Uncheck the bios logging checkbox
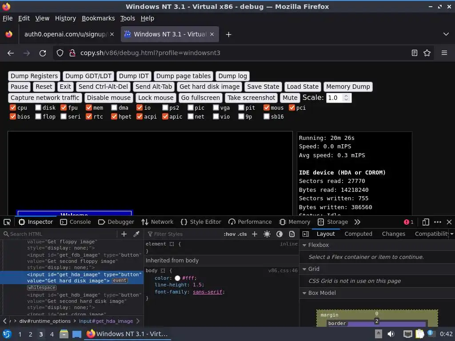The height and width of the screenshot is (341, 455). coord(13,117)
